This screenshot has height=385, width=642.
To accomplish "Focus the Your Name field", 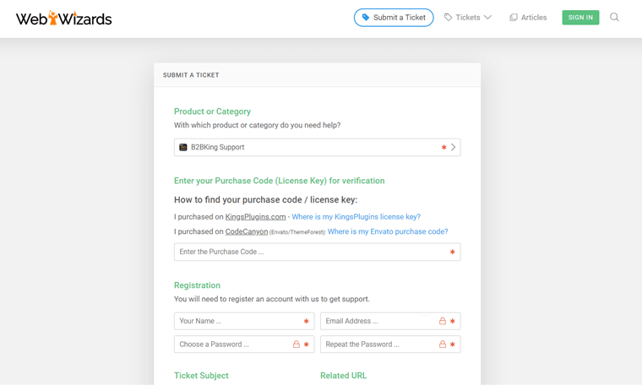I will 244,321.
